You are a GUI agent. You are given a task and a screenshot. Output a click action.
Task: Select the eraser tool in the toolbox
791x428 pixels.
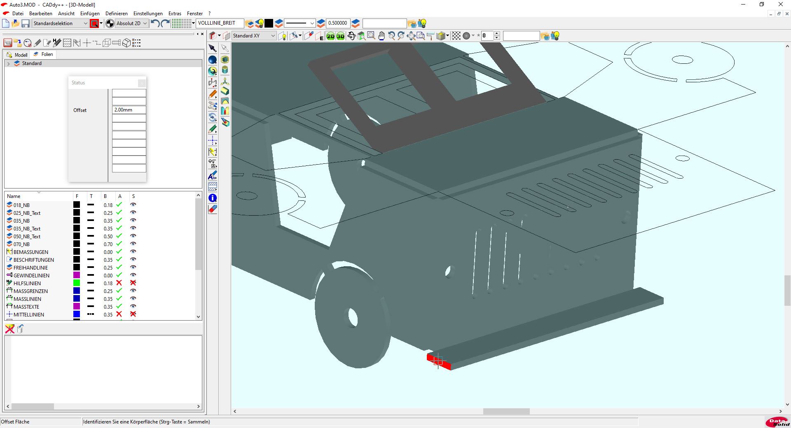tap(213, 209)
